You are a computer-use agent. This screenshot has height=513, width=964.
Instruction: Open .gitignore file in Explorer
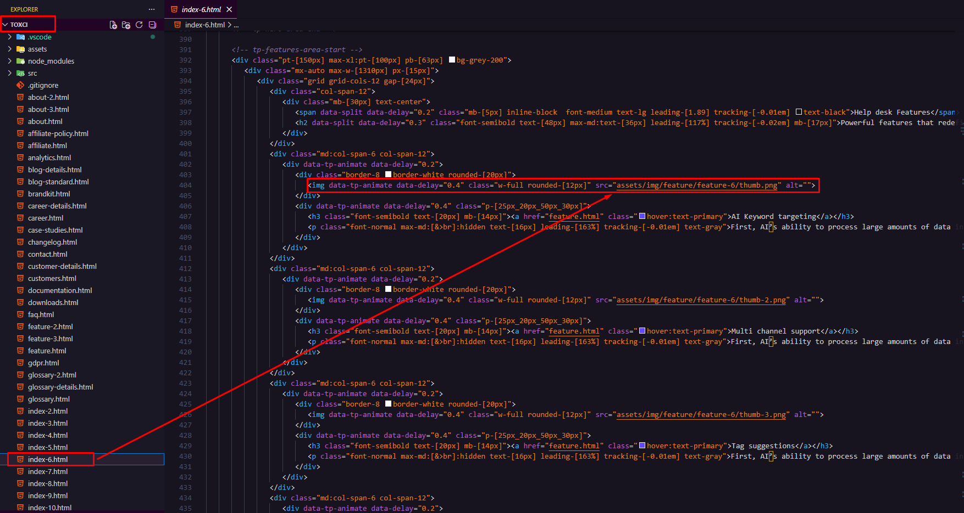(43, 85)
